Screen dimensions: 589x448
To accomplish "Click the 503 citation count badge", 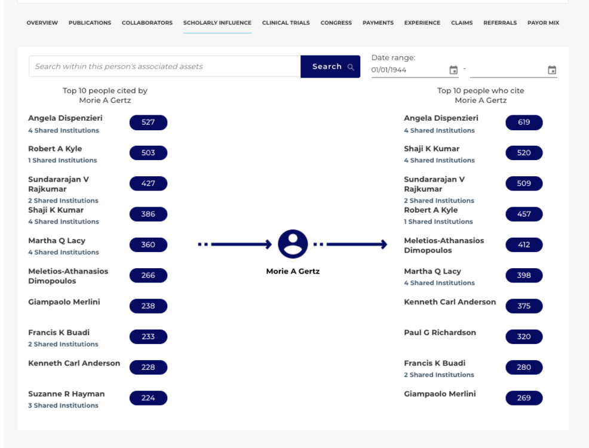I will click(148, 153).
